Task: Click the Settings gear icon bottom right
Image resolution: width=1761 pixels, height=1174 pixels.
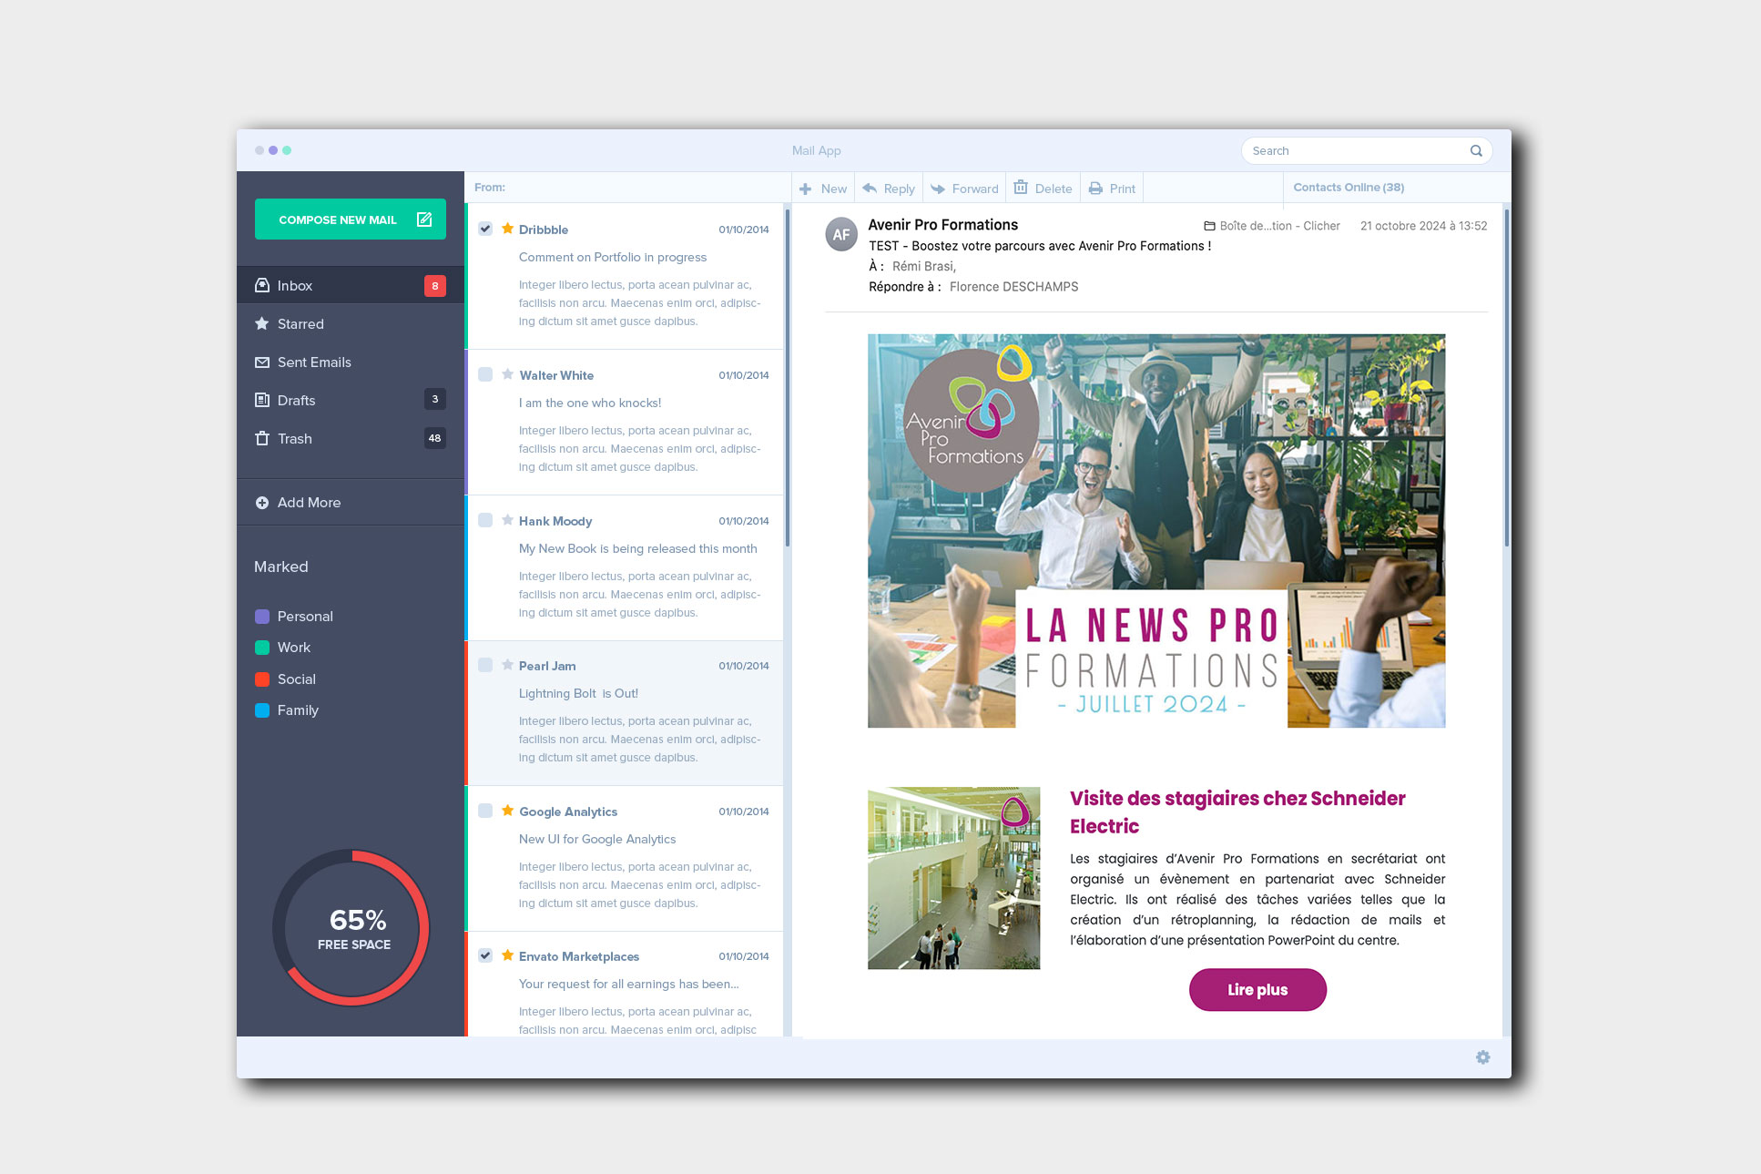Action: pos(1483,1057)
